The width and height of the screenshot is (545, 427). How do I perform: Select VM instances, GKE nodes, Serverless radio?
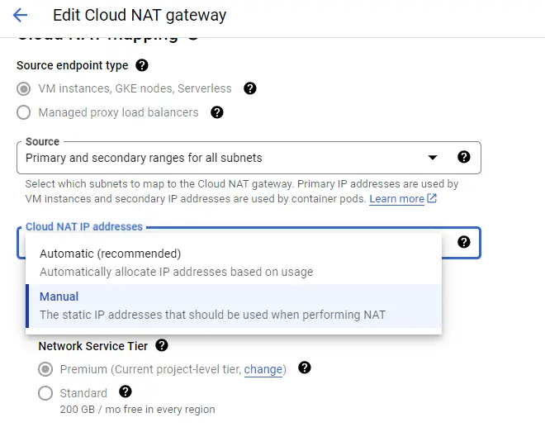24,88
